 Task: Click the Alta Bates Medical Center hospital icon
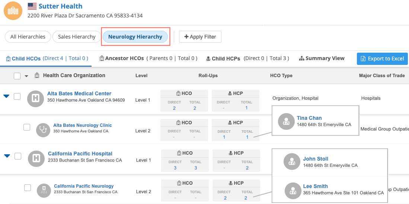(x=36, y=98)
